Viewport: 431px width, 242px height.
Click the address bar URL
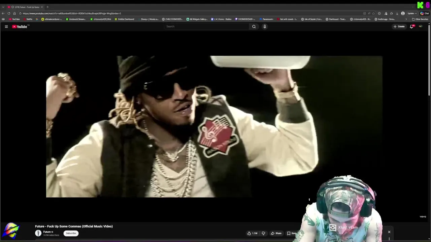point(72,13)
